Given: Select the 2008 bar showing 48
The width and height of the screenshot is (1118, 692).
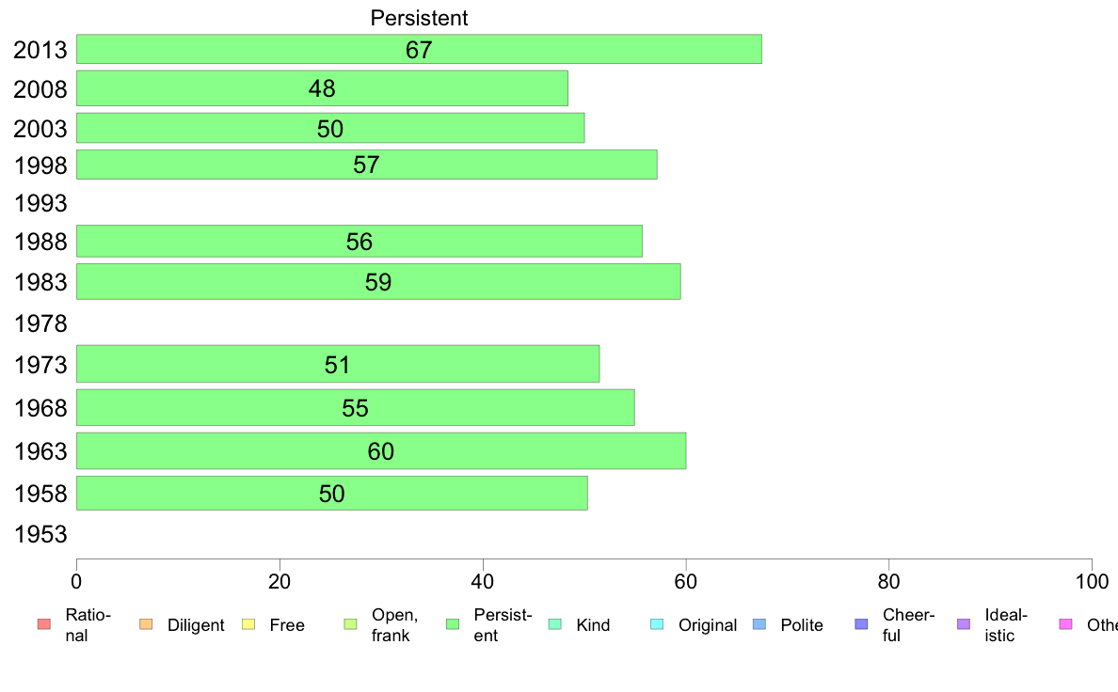Looking at the screenshot, I should click(x=322, y=88).
